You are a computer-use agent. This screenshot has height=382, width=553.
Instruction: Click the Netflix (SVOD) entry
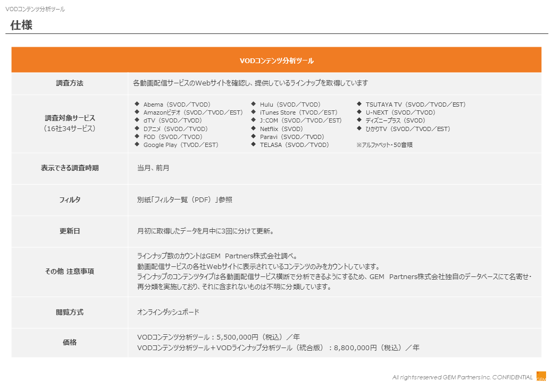pyautogui.click(x=281, y=129)
